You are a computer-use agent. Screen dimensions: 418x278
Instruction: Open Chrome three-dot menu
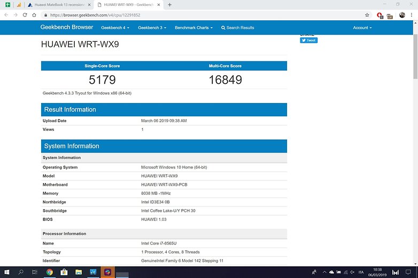(x=412, y=15)
